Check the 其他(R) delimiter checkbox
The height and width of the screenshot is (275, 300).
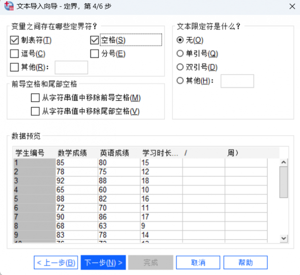coord(14,67)
